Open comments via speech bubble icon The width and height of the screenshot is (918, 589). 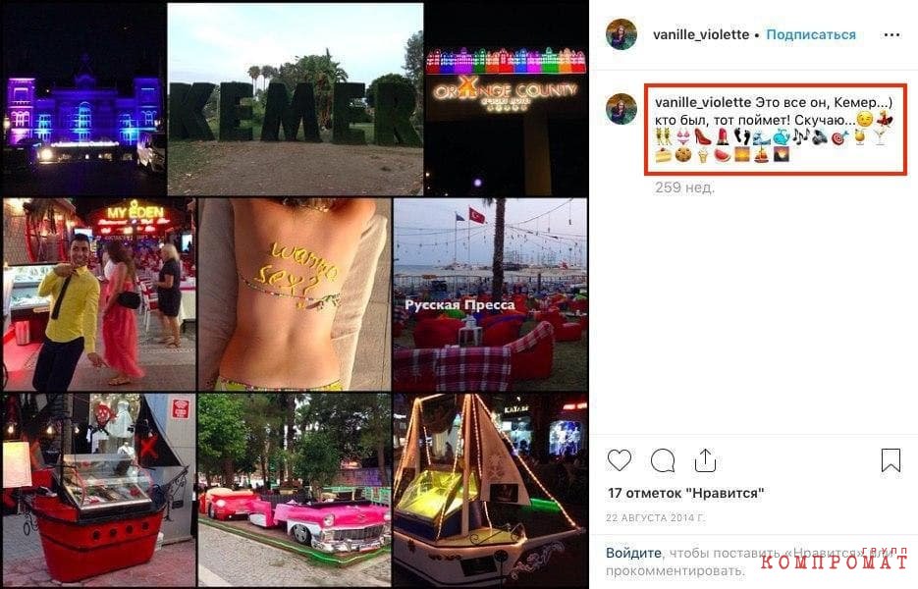coord(663,460)
